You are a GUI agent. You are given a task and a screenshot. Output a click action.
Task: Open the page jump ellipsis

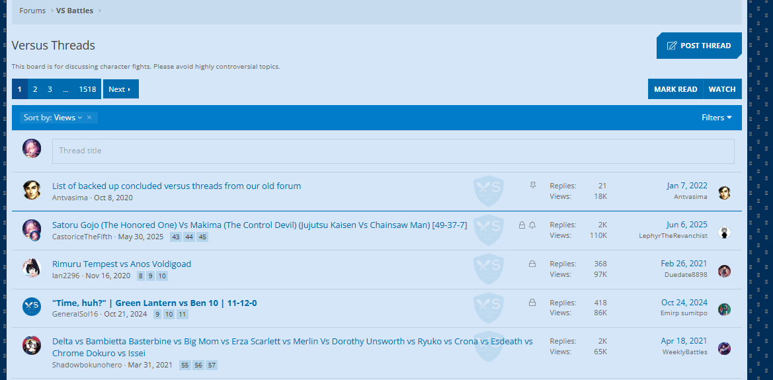pos(65,89)
